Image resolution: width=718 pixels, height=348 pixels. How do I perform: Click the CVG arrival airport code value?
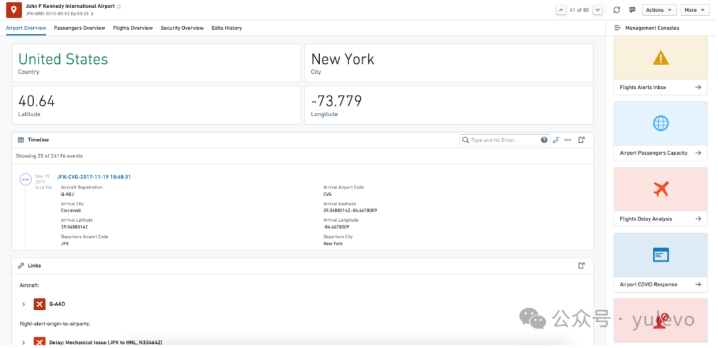tap(327, 195)
